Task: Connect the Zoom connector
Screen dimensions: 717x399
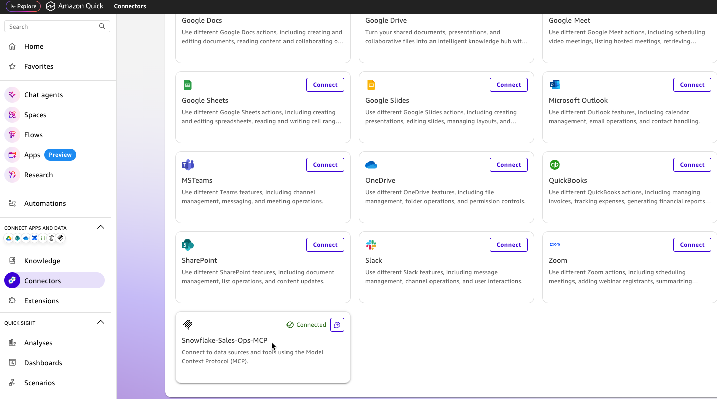Action: (x=692, y=245)
